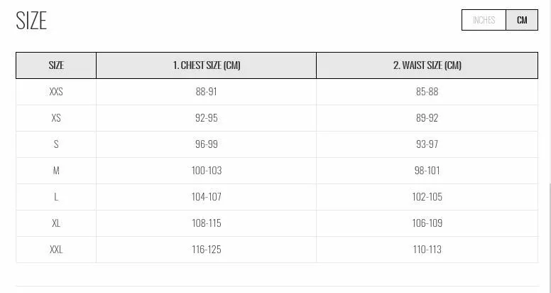The height and width of the screenshot is (293, 551).
Task: Select the 116-125 chest size value
Action: point(207,250)
